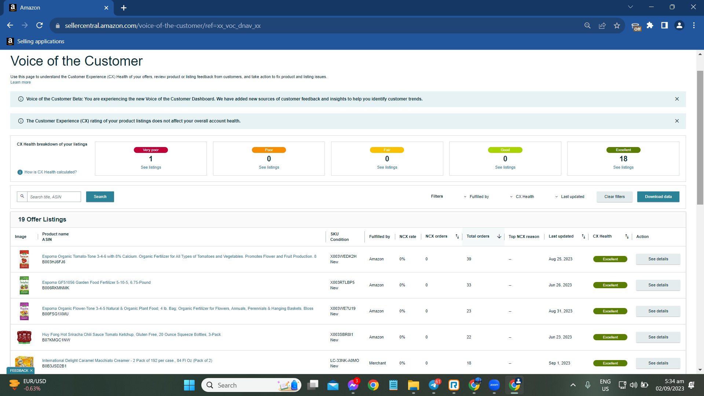See details for Espoma Organic Tomato-Tone
This screenshot has width=704, height=396.
coord(658,259)
